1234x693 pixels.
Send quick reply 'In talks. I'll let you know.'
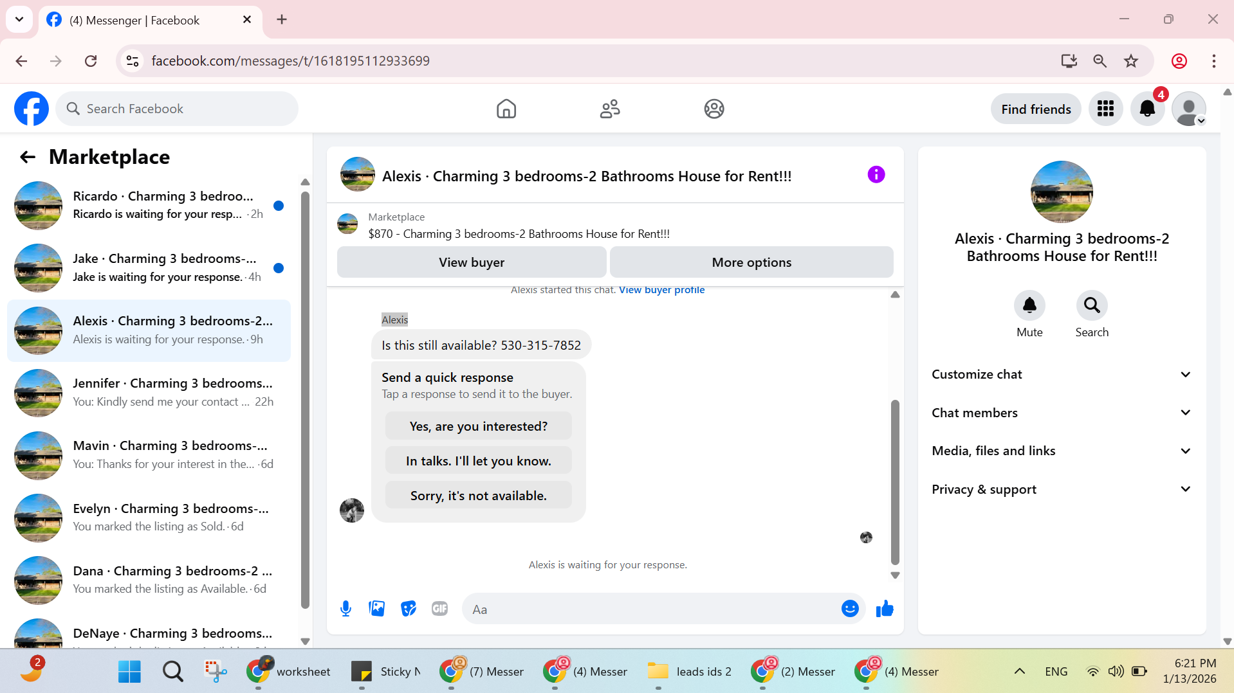pyautogui.click(x=479, y=461)
